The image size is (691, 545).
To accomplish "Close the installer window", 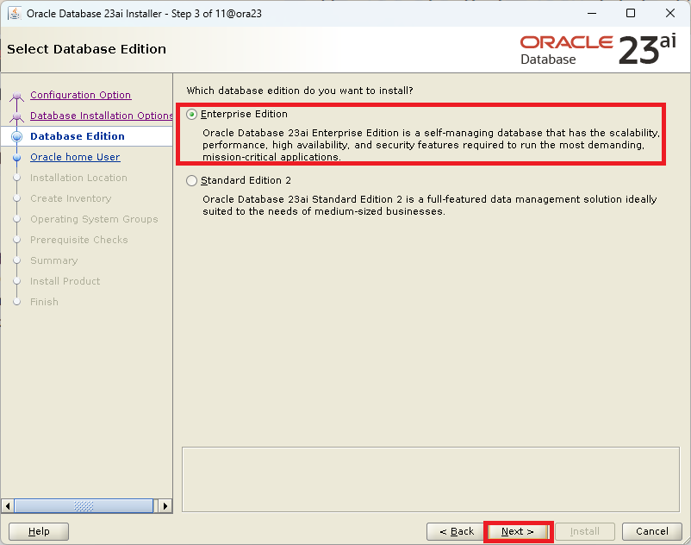I will [669, 13].
